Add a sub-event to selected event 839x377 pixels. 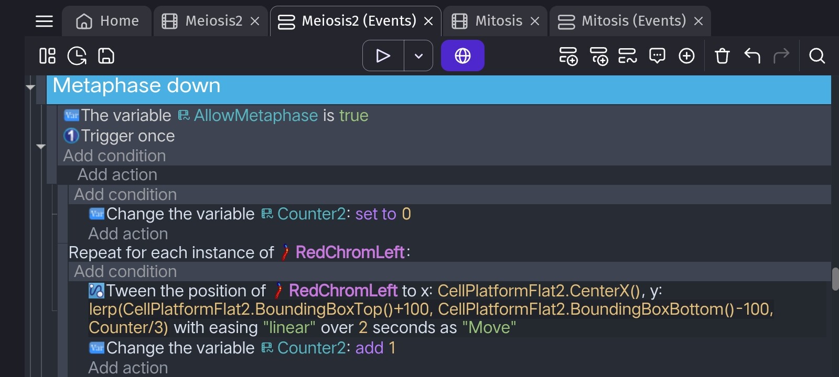pos(598,56)
